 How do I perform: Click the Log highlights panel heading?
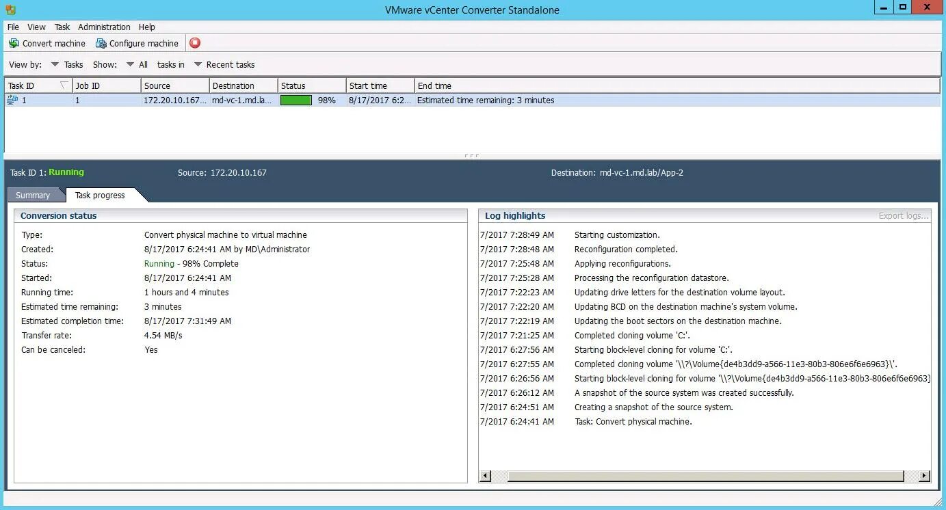[x=515, y=216]
